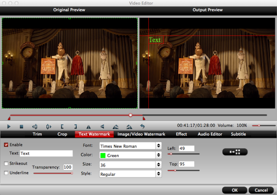
Task: Step to the next frame
Action: pyautogui.click(x=49, y=126)
